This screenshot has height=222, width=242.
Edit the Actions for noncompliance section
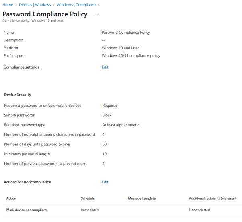tap(105, 182)
